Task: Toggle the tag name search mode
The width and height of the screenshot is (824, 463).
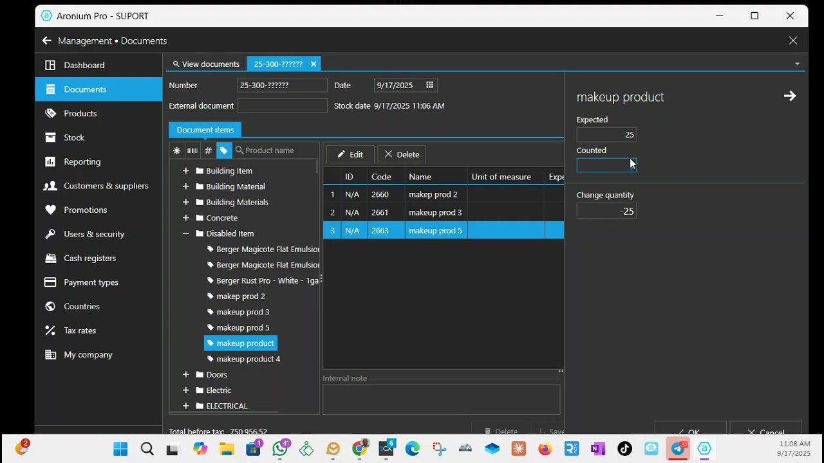Action: (223, 150)
